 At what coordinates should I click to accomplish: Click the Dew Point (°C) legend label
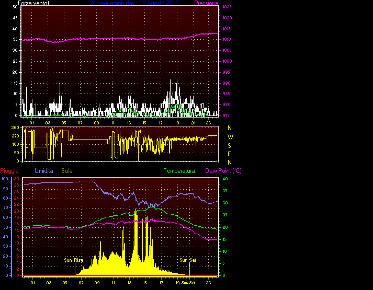[223, 171]
